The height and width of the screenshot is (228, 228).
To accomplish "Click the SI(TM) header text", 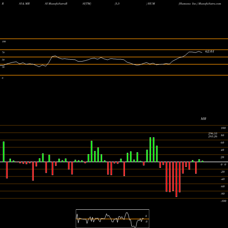I will (x=87, y=4).
